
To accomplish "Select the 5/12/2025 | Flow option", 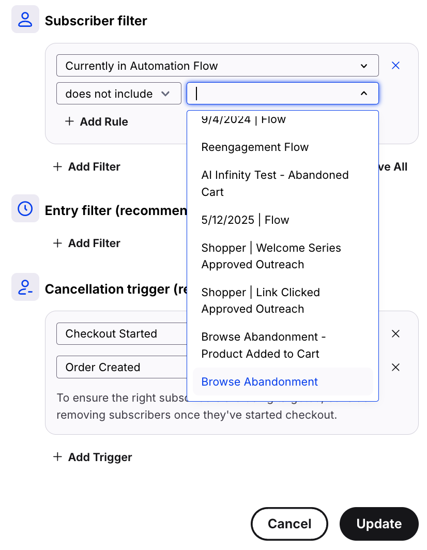I will click(x=245, y=220).
